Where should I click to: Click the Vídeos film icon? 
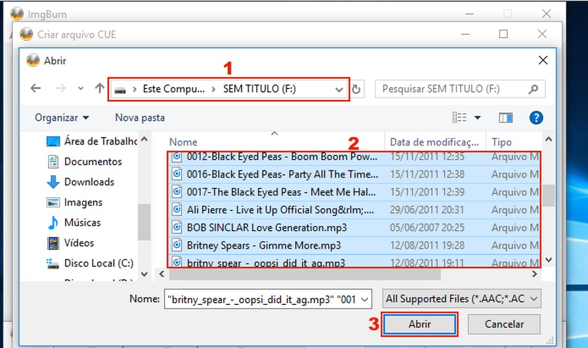(53, 243)
